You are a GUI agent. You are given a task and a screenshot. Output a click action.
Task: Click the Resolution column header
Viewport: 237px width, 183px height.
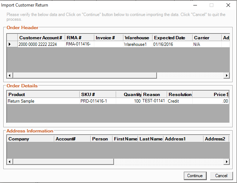point(179,95)
